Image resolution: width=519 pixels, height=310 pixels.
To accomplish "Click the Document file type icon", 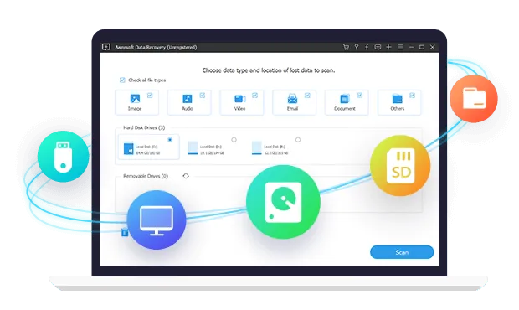I will (x=345, y=99).
